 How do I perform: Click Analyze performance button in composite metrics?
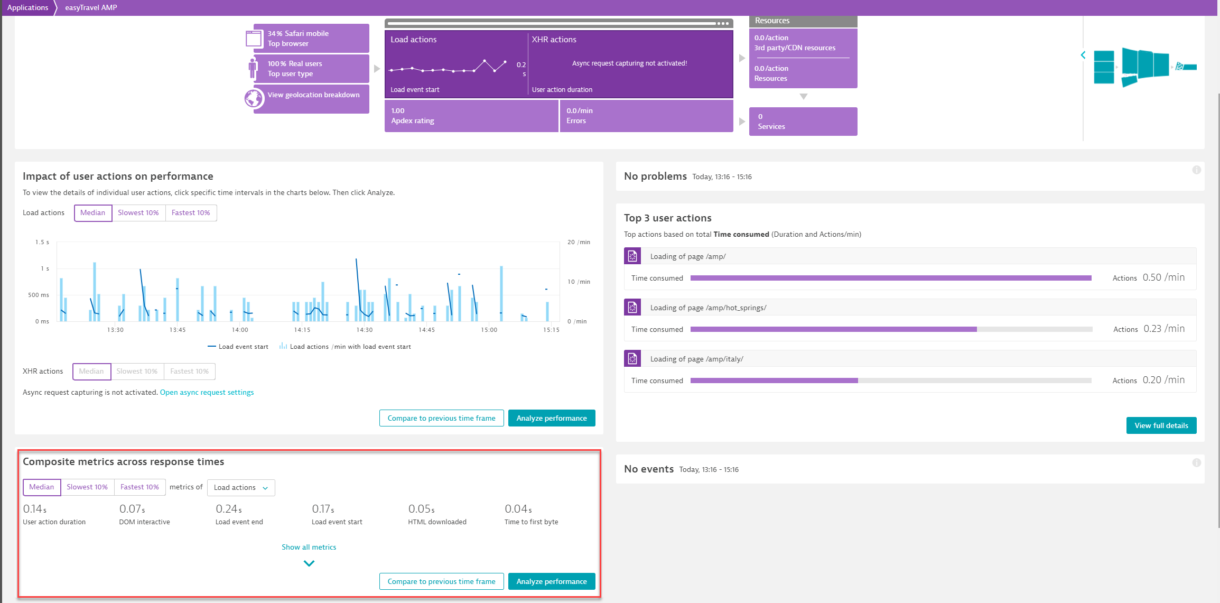[x=552, y=581]
